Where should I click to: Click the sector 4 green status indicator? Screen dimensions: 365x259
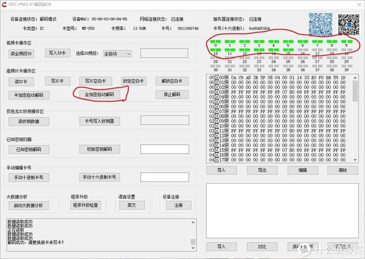274,41
